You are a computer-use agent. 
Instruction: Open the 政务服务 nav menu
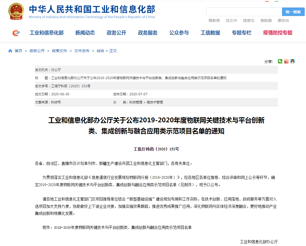click(x=148, y=33)
